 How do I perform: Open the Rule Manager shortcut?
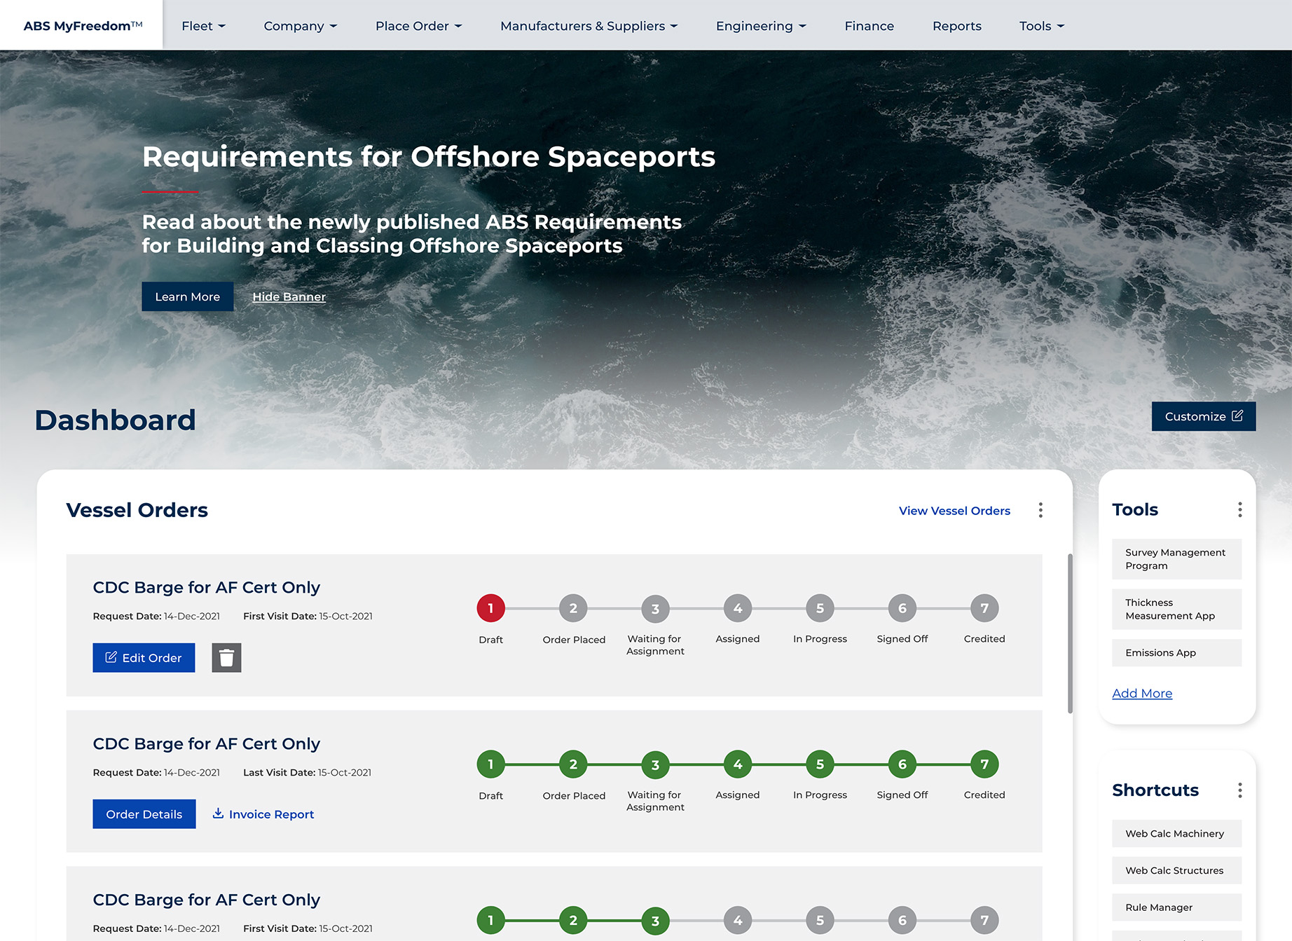click(x=1176, y=907)
